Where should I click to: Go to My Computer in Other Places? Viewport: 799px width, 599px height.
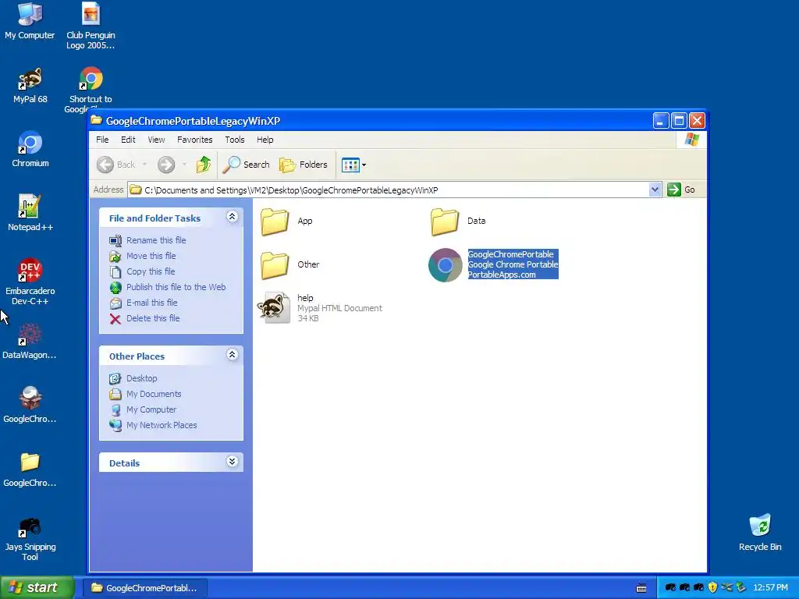[x=151, y=409]
